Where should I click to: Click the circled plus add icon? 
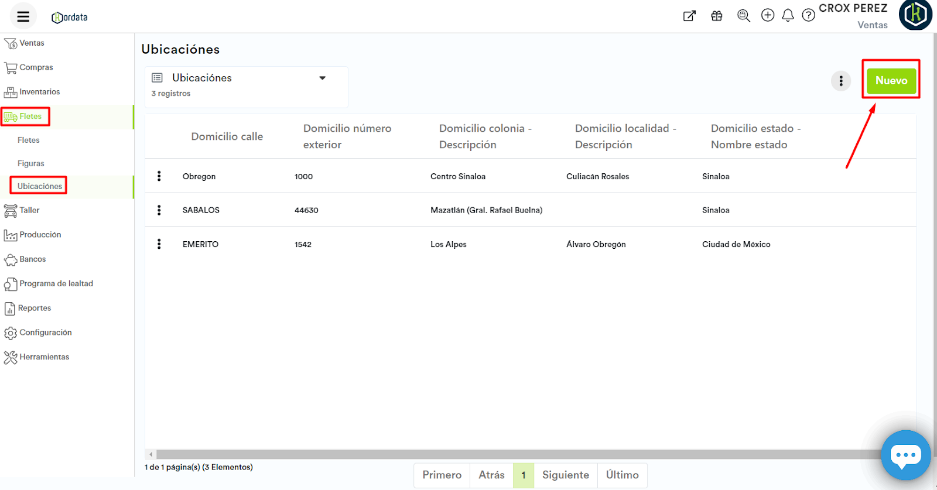pyautogui.click(x=767, y=16)
